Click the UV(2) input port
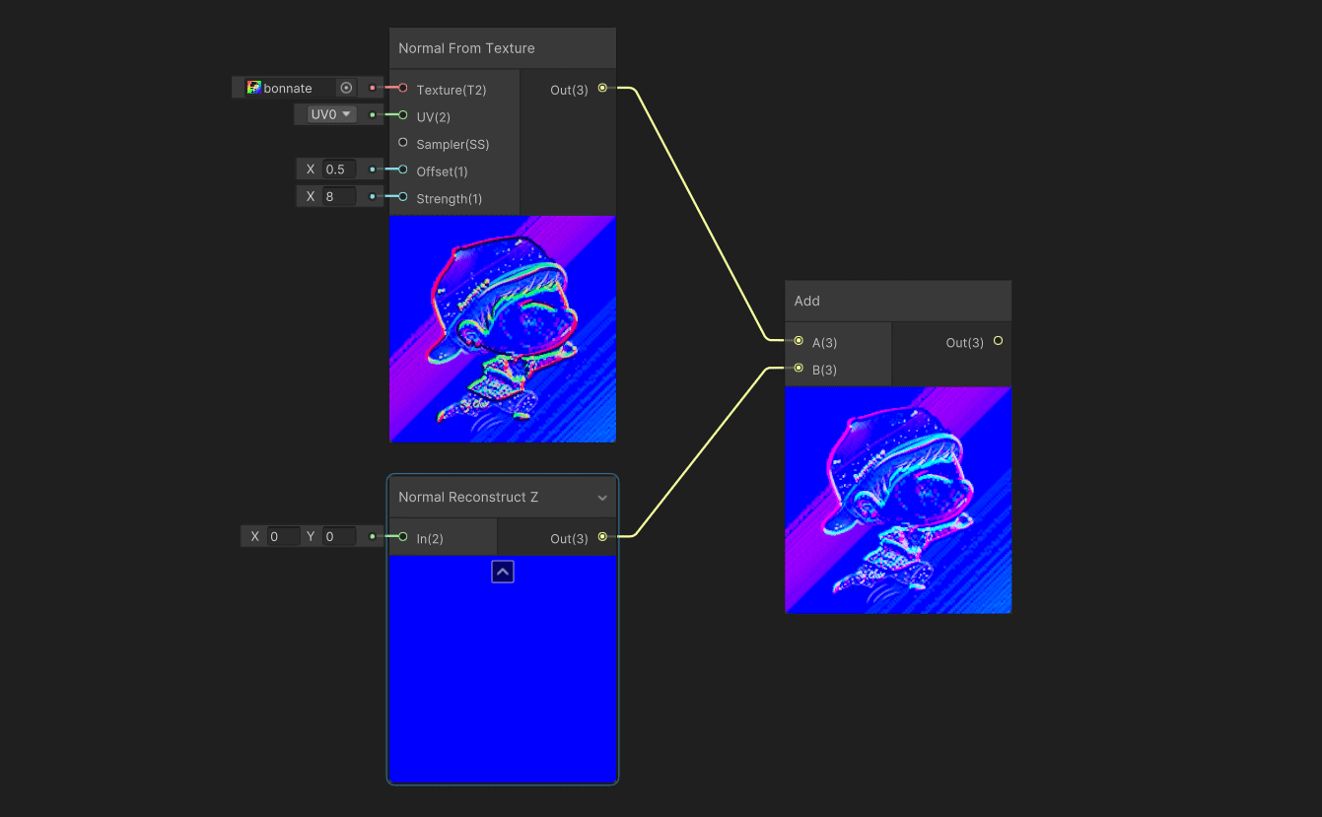 click(x=403, y=115)
